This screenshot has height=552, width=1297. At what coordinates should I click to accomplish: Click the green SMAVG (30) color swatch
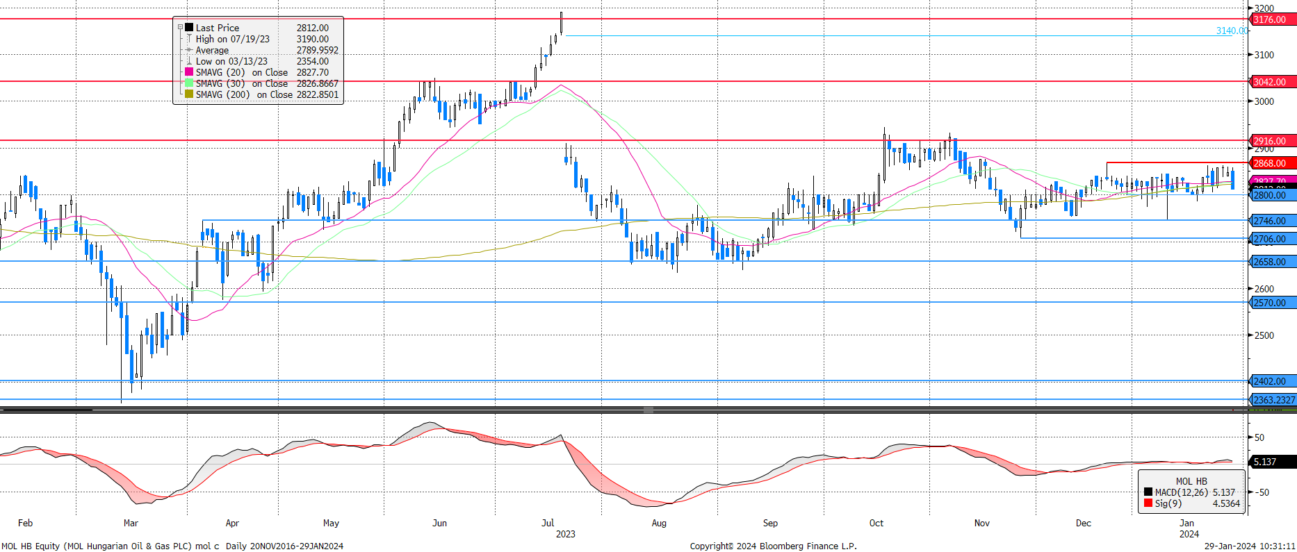(189, 83)
